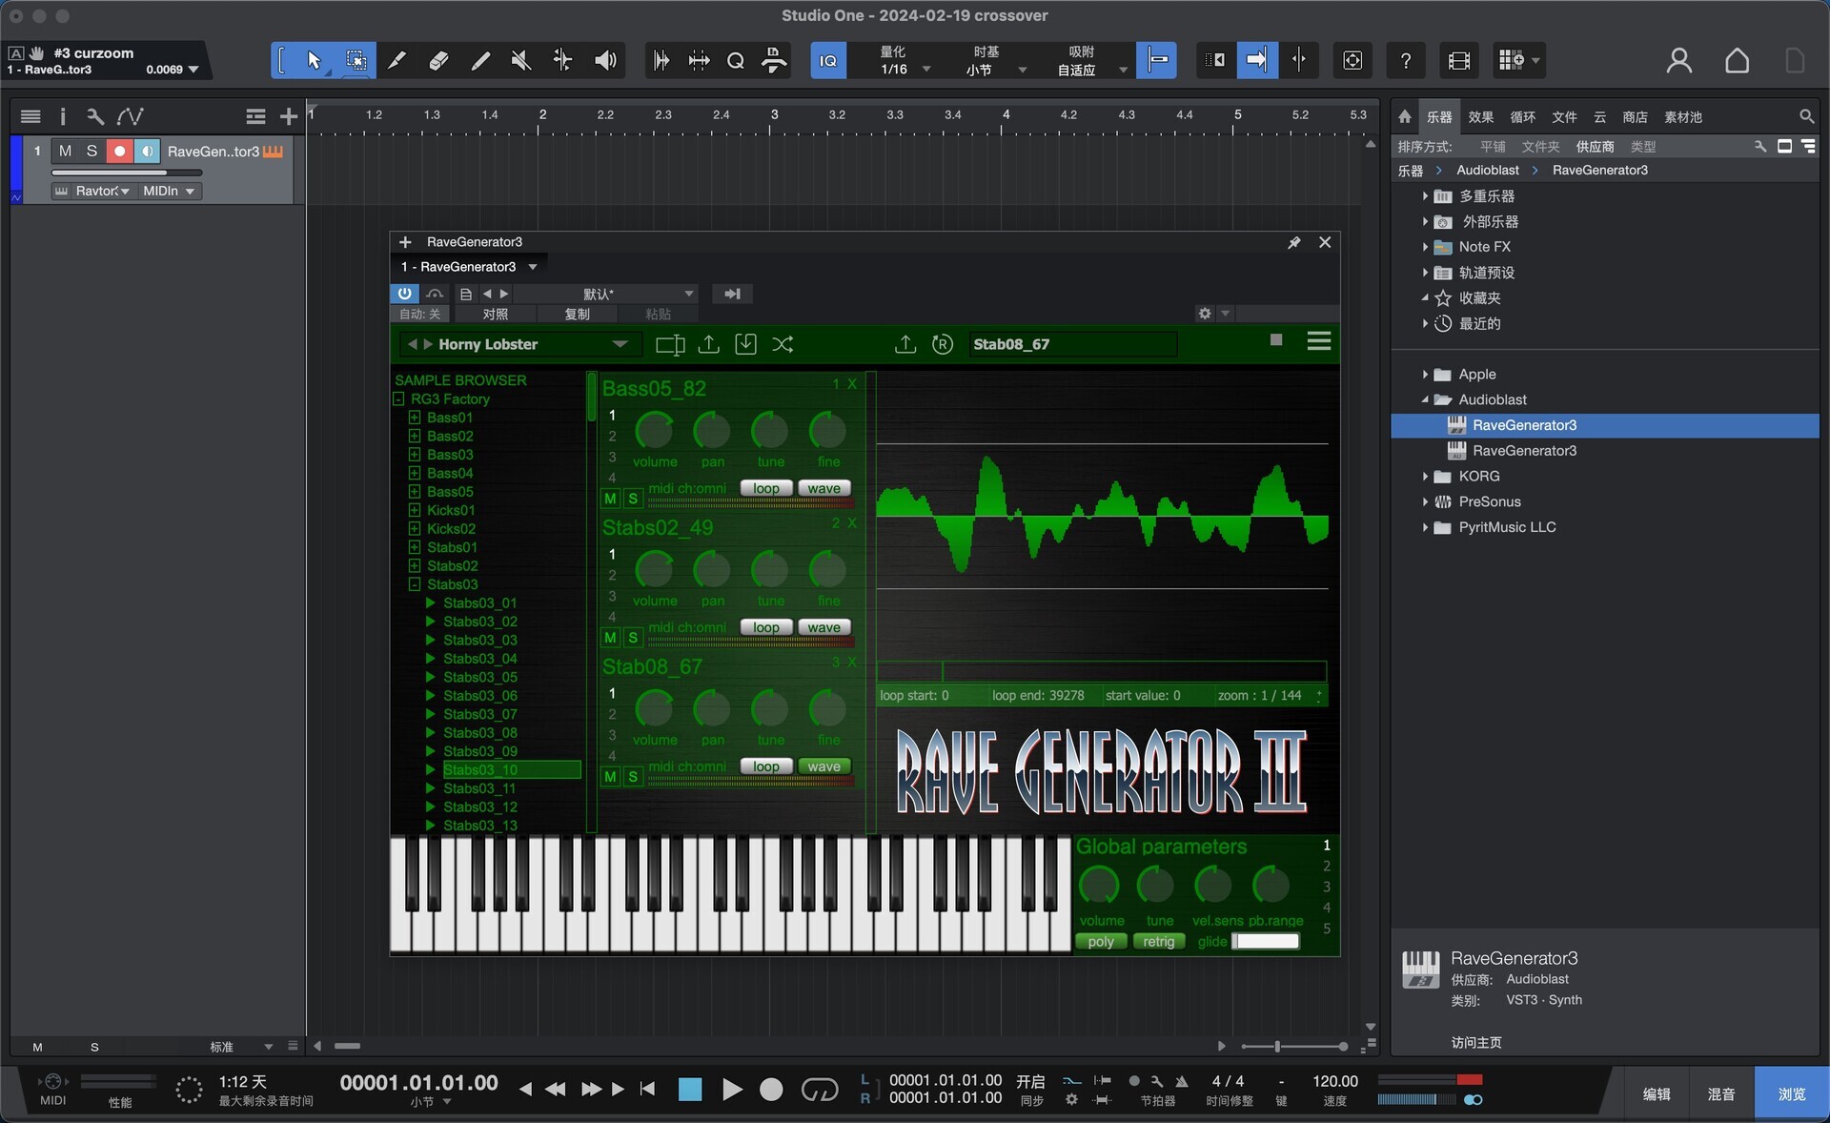Select the Mute tool
This screenshot has height=1123, width=1830.
click(520, 61)
